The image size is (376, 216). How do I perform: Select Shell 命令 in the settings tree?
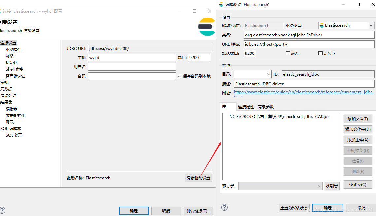(15, 69)
